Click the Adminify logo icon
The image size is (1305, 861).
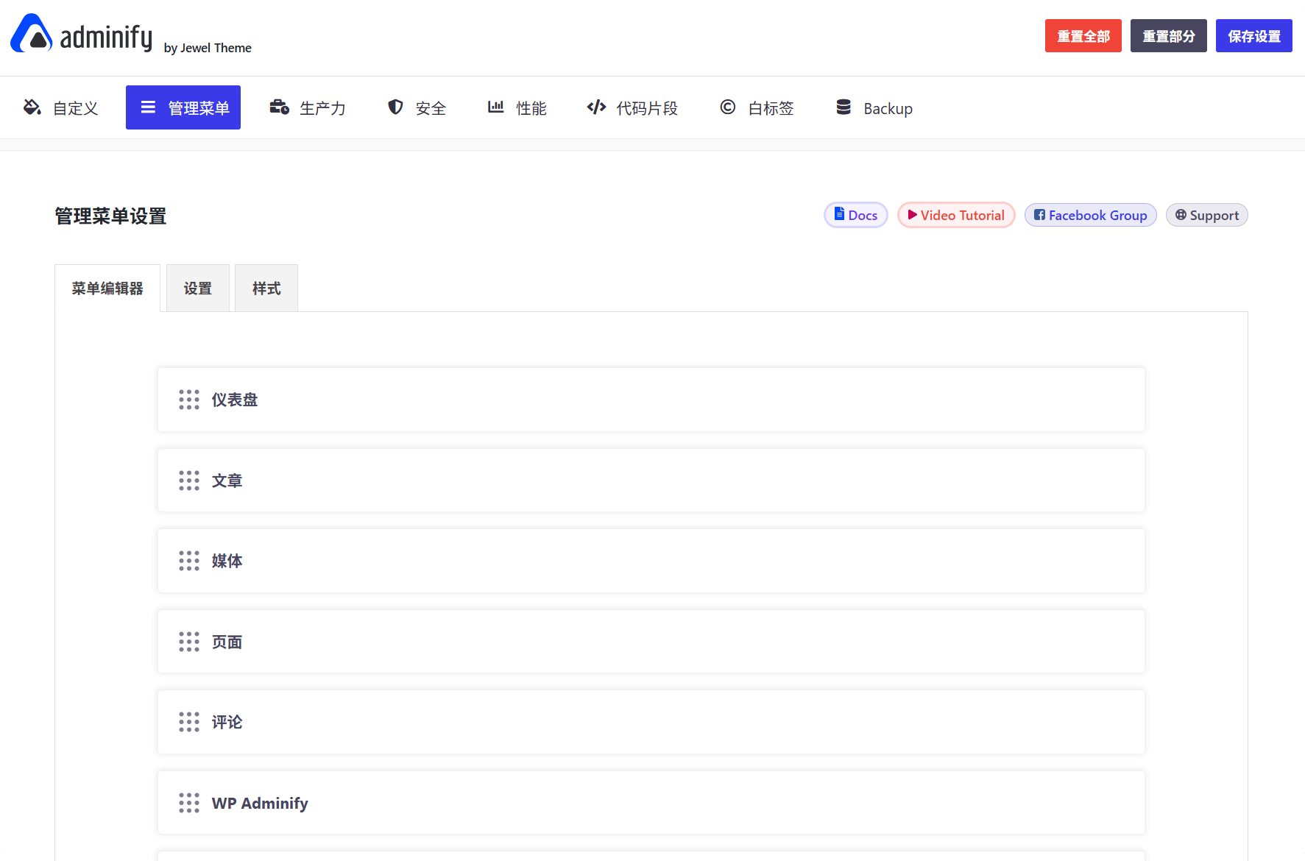pos(32,33)
